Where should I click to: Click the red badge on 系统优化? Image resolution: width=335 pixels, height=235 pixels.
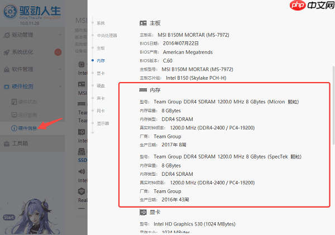pyautogui.click(x=58, y=52)
